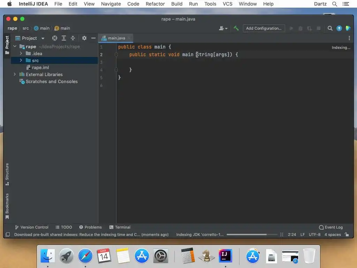Open the editor tabs three-dot menu
Image resolution: width=357 pixels, height=268 pixels.
click(349, 38)
